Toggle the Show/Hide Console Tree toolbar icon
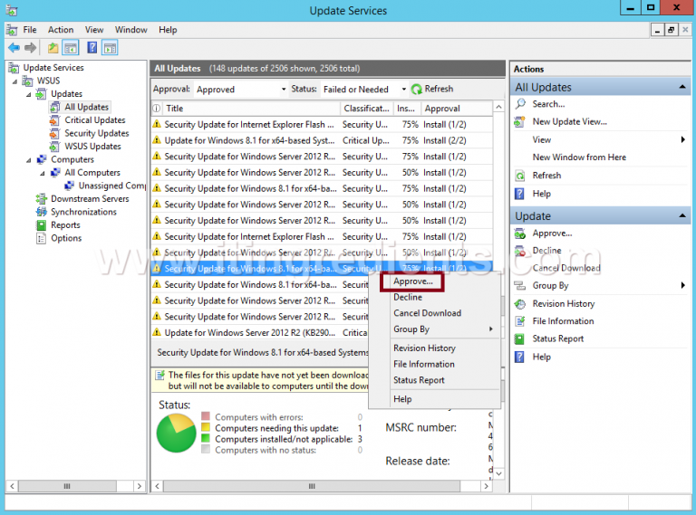 (x=71, y=47)
